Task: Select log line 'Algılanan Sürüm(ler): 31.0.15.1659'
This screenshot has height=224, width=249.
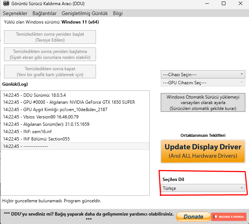Action: (75, 124)
